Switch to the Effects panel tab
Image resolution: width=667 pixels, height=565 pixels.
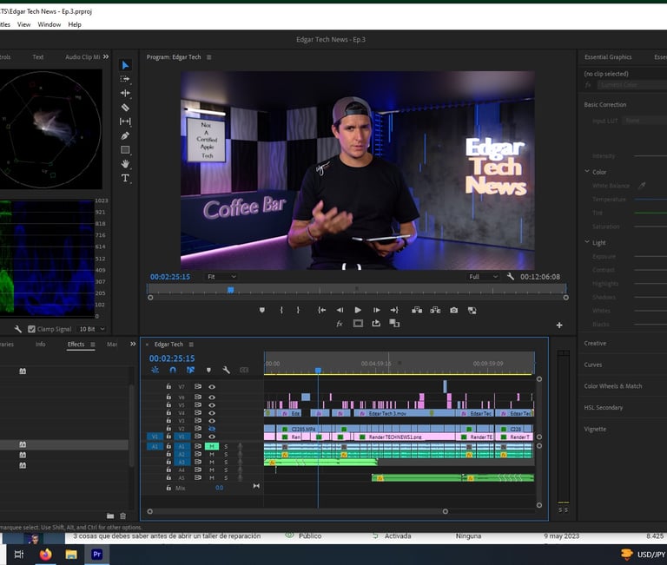tap(76, 345)
